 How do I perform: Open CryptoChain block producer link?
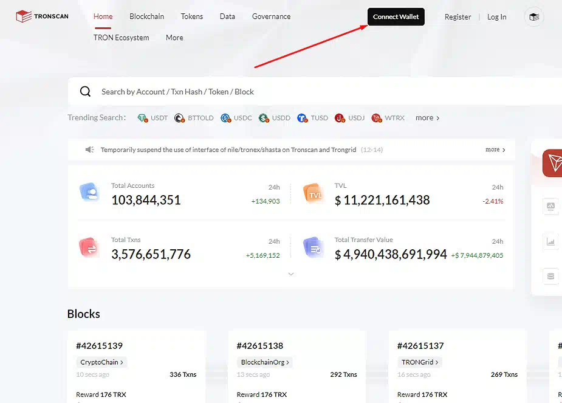point(102,362)
